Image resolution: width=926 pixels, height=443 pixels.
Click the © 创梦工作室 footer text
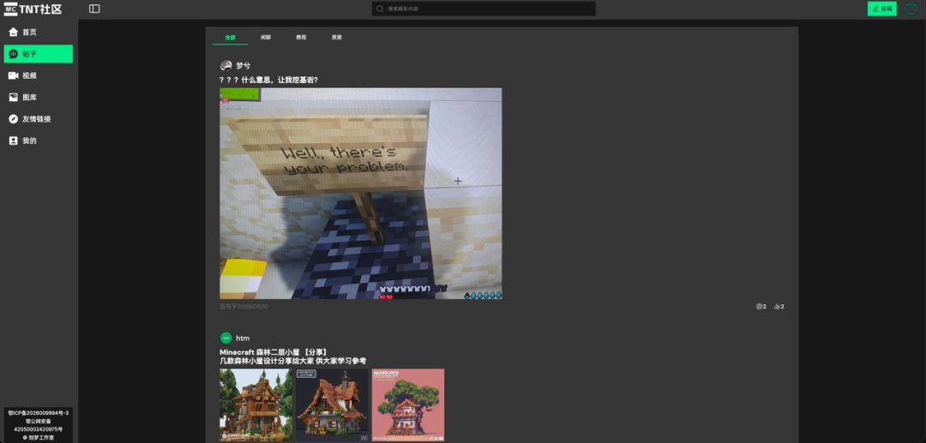pyautogui.click(x=39, y=438)
